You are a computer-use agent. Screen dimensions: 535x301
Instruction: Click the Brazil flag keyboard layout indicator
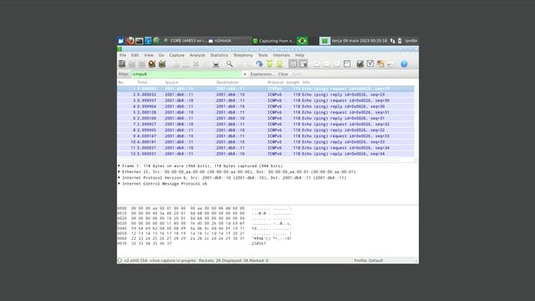click(x=302, y=41)
